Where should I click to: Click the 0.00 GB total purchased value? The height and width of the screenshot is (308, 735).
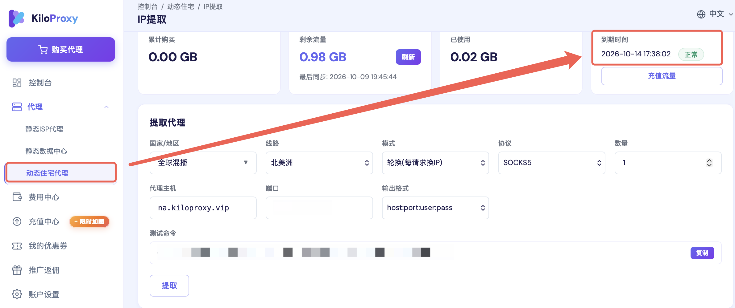click(x=173, y=57)
